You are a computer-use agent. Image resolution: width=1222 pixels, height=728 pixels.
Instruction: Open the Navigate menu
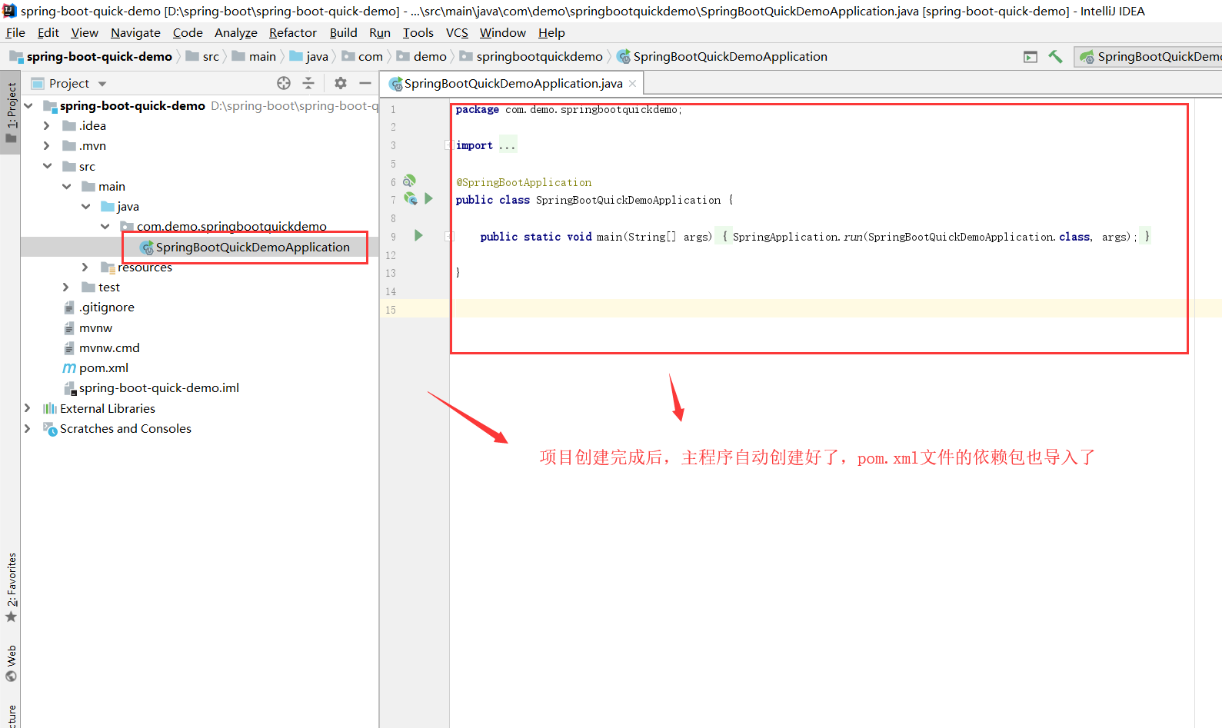tap(135, 32)
